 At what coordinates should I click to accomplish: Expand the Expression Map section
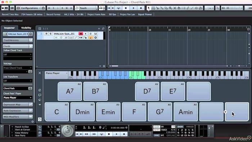[18, 105]
